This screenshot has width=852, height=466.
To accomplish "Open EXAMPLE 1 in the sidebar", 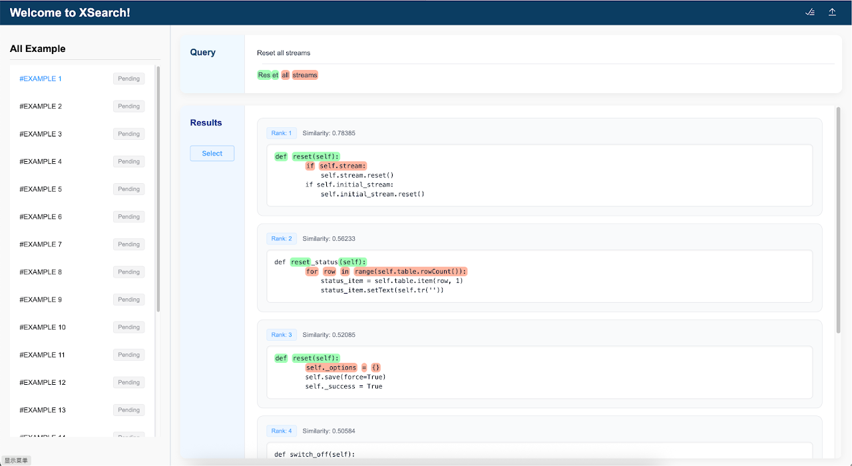I will (x=40, y=78).
